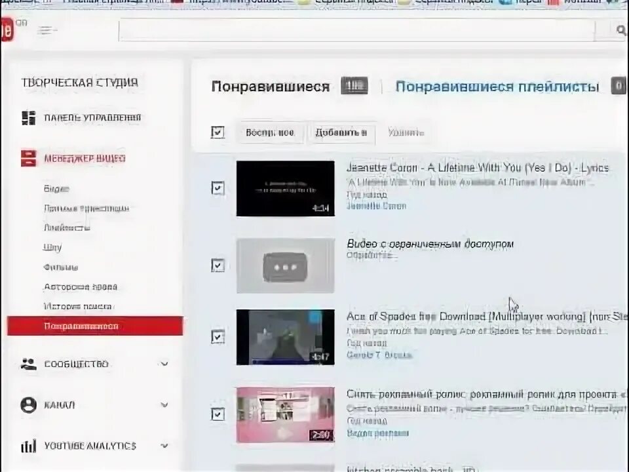Click the Удалить button
Image resolution: width=629 pixels, height=472 pixels.
(406, 132)
